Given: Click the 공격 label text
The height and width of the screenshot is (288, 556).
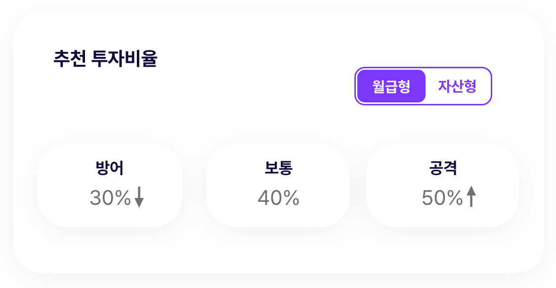Looking at the screenshot, I should point(443,168).
